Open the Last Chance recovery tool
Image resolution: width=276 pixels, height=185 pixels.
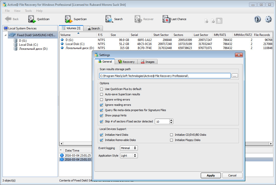click(174, 19)
